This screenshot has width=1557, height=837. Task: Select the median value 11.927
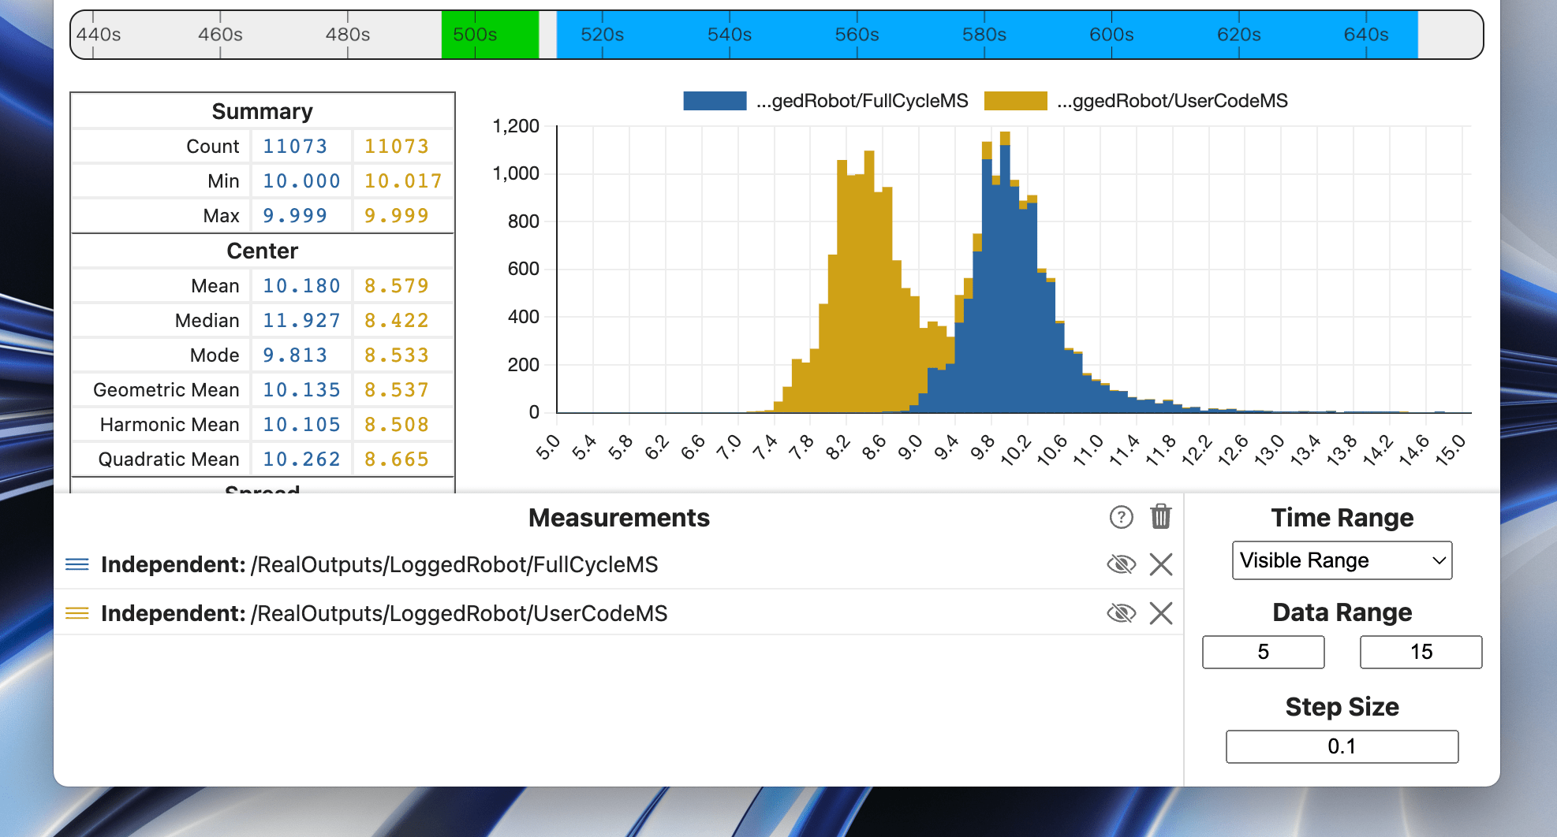coord(301,320)
